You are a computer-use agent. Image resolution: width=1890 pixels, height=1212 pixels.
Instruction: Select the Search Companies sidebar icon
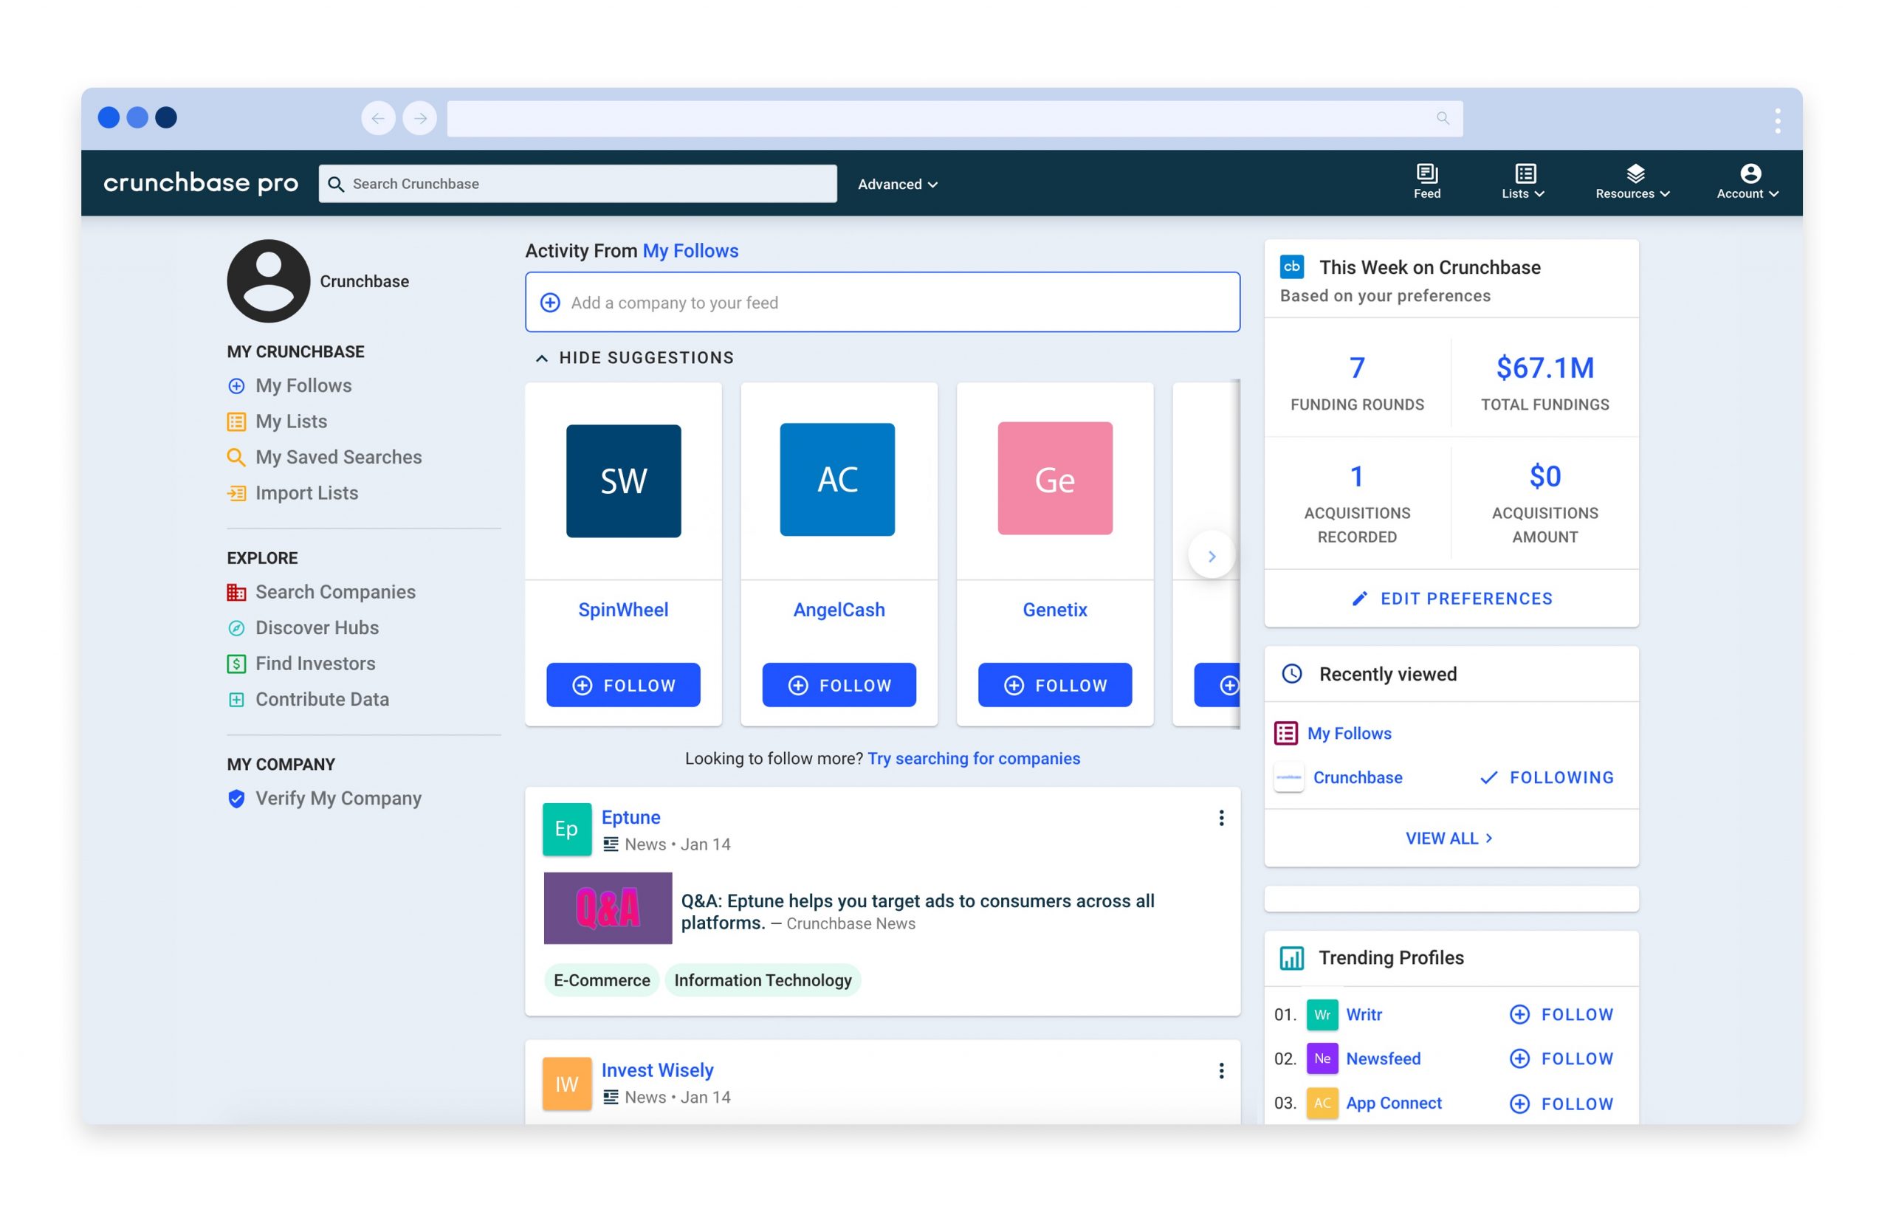point(236,592)
